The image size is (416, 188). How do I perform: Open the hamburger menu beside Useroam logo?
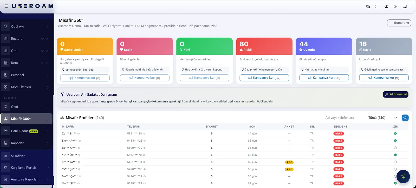pos(6,6)
